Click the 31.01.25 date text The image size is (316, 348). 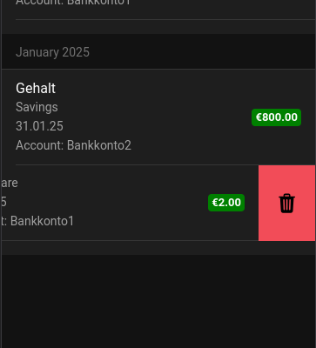tap(39, 126)
